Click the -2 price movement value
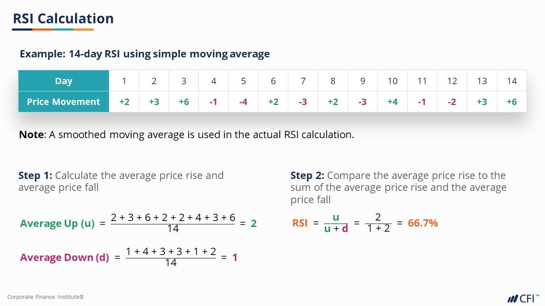 tap(452, 102)
